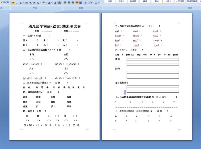Viewport: 201px width, 149px height.
Task: Click the word 铁门 on page one
Action: click(66, 54)
